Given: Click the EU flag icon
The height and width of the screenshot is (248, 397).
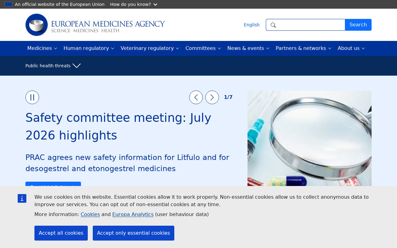Looking at the screenshot, I should (9, 4).
